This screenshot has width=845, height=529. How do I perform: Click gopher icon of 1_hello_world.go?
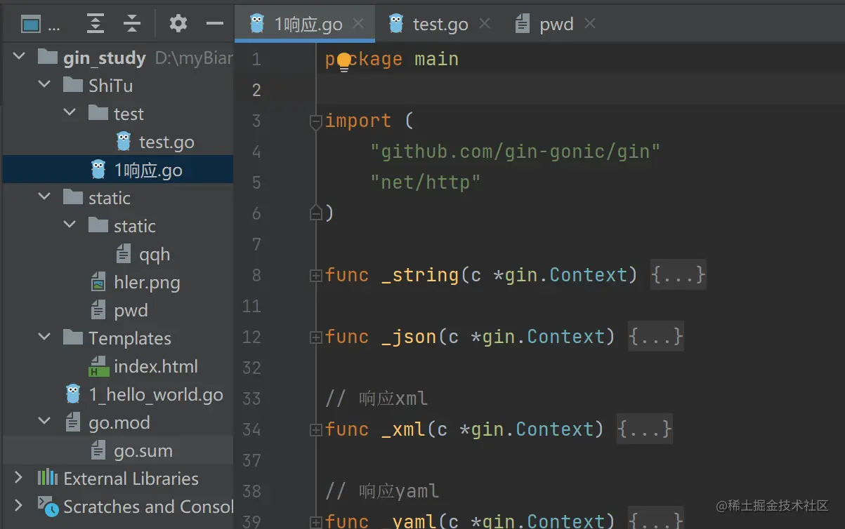(x=73, y=394)
